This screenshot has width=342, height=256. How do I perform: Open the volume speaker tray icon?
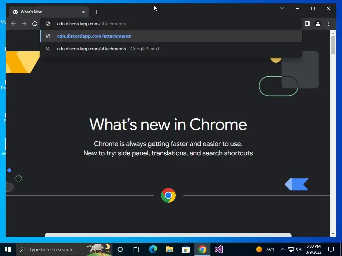299,249
